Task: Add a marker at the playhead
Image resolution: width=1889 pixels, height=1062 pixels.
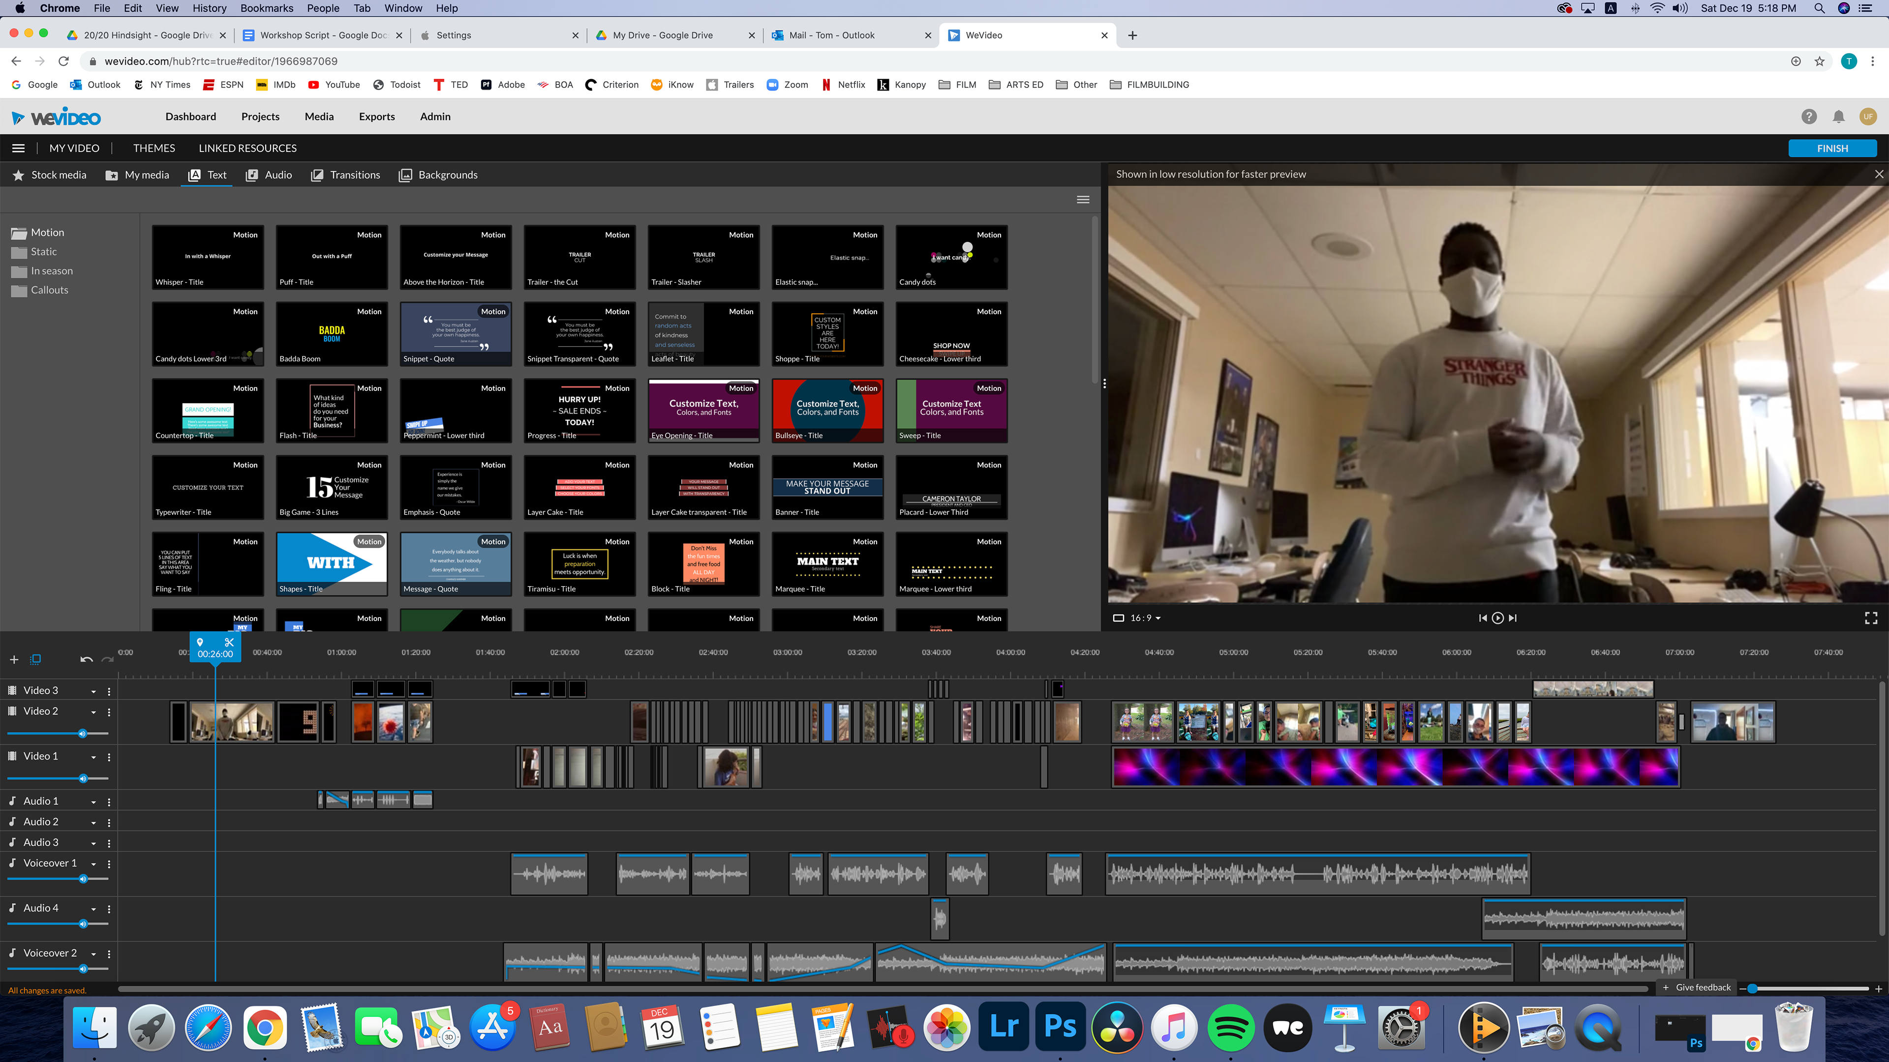Action: pos(200,642)
